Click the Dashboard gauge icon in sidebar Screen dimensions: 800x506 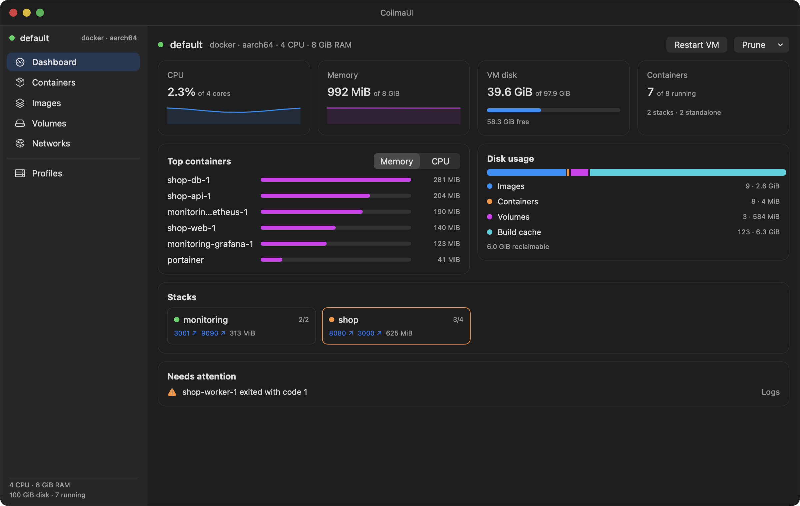point(20,62)
